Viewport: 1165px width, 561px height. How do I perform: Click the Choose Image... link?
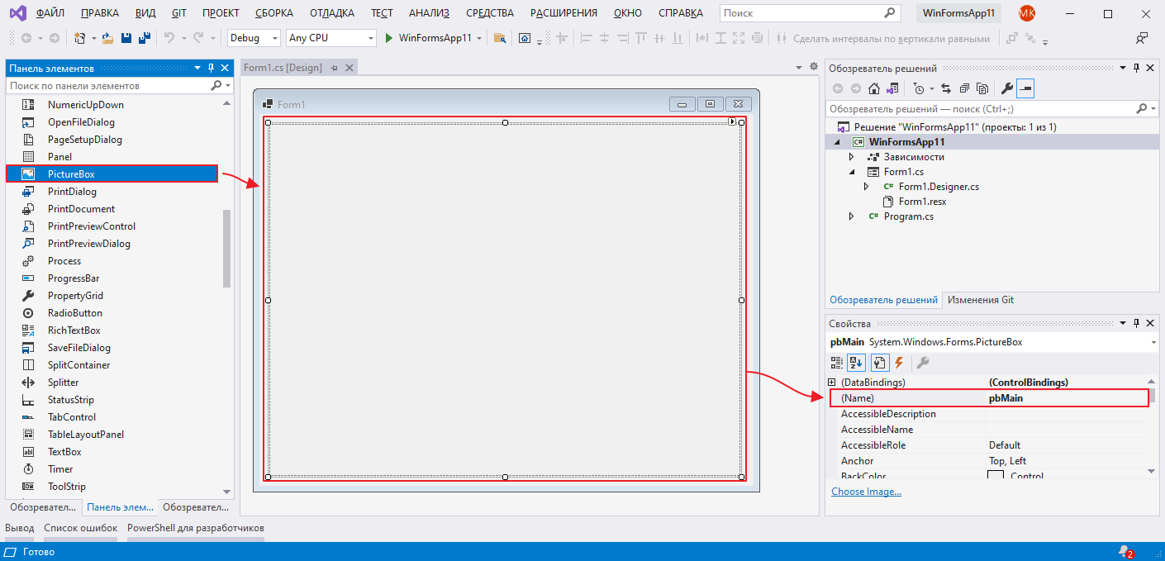pos(866,492)
